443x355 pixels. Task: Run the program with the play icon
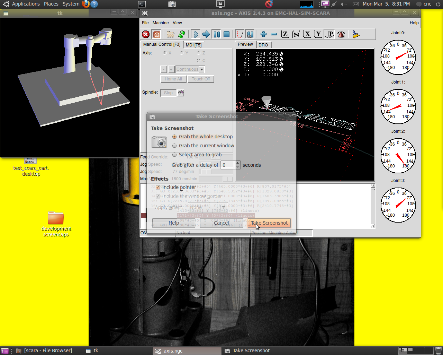tap(196, 34)
